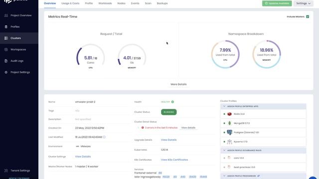The image size is (319, 179).
Task: Click the '1 master / 4 worker' value
Action: click(x=86, y=167)
